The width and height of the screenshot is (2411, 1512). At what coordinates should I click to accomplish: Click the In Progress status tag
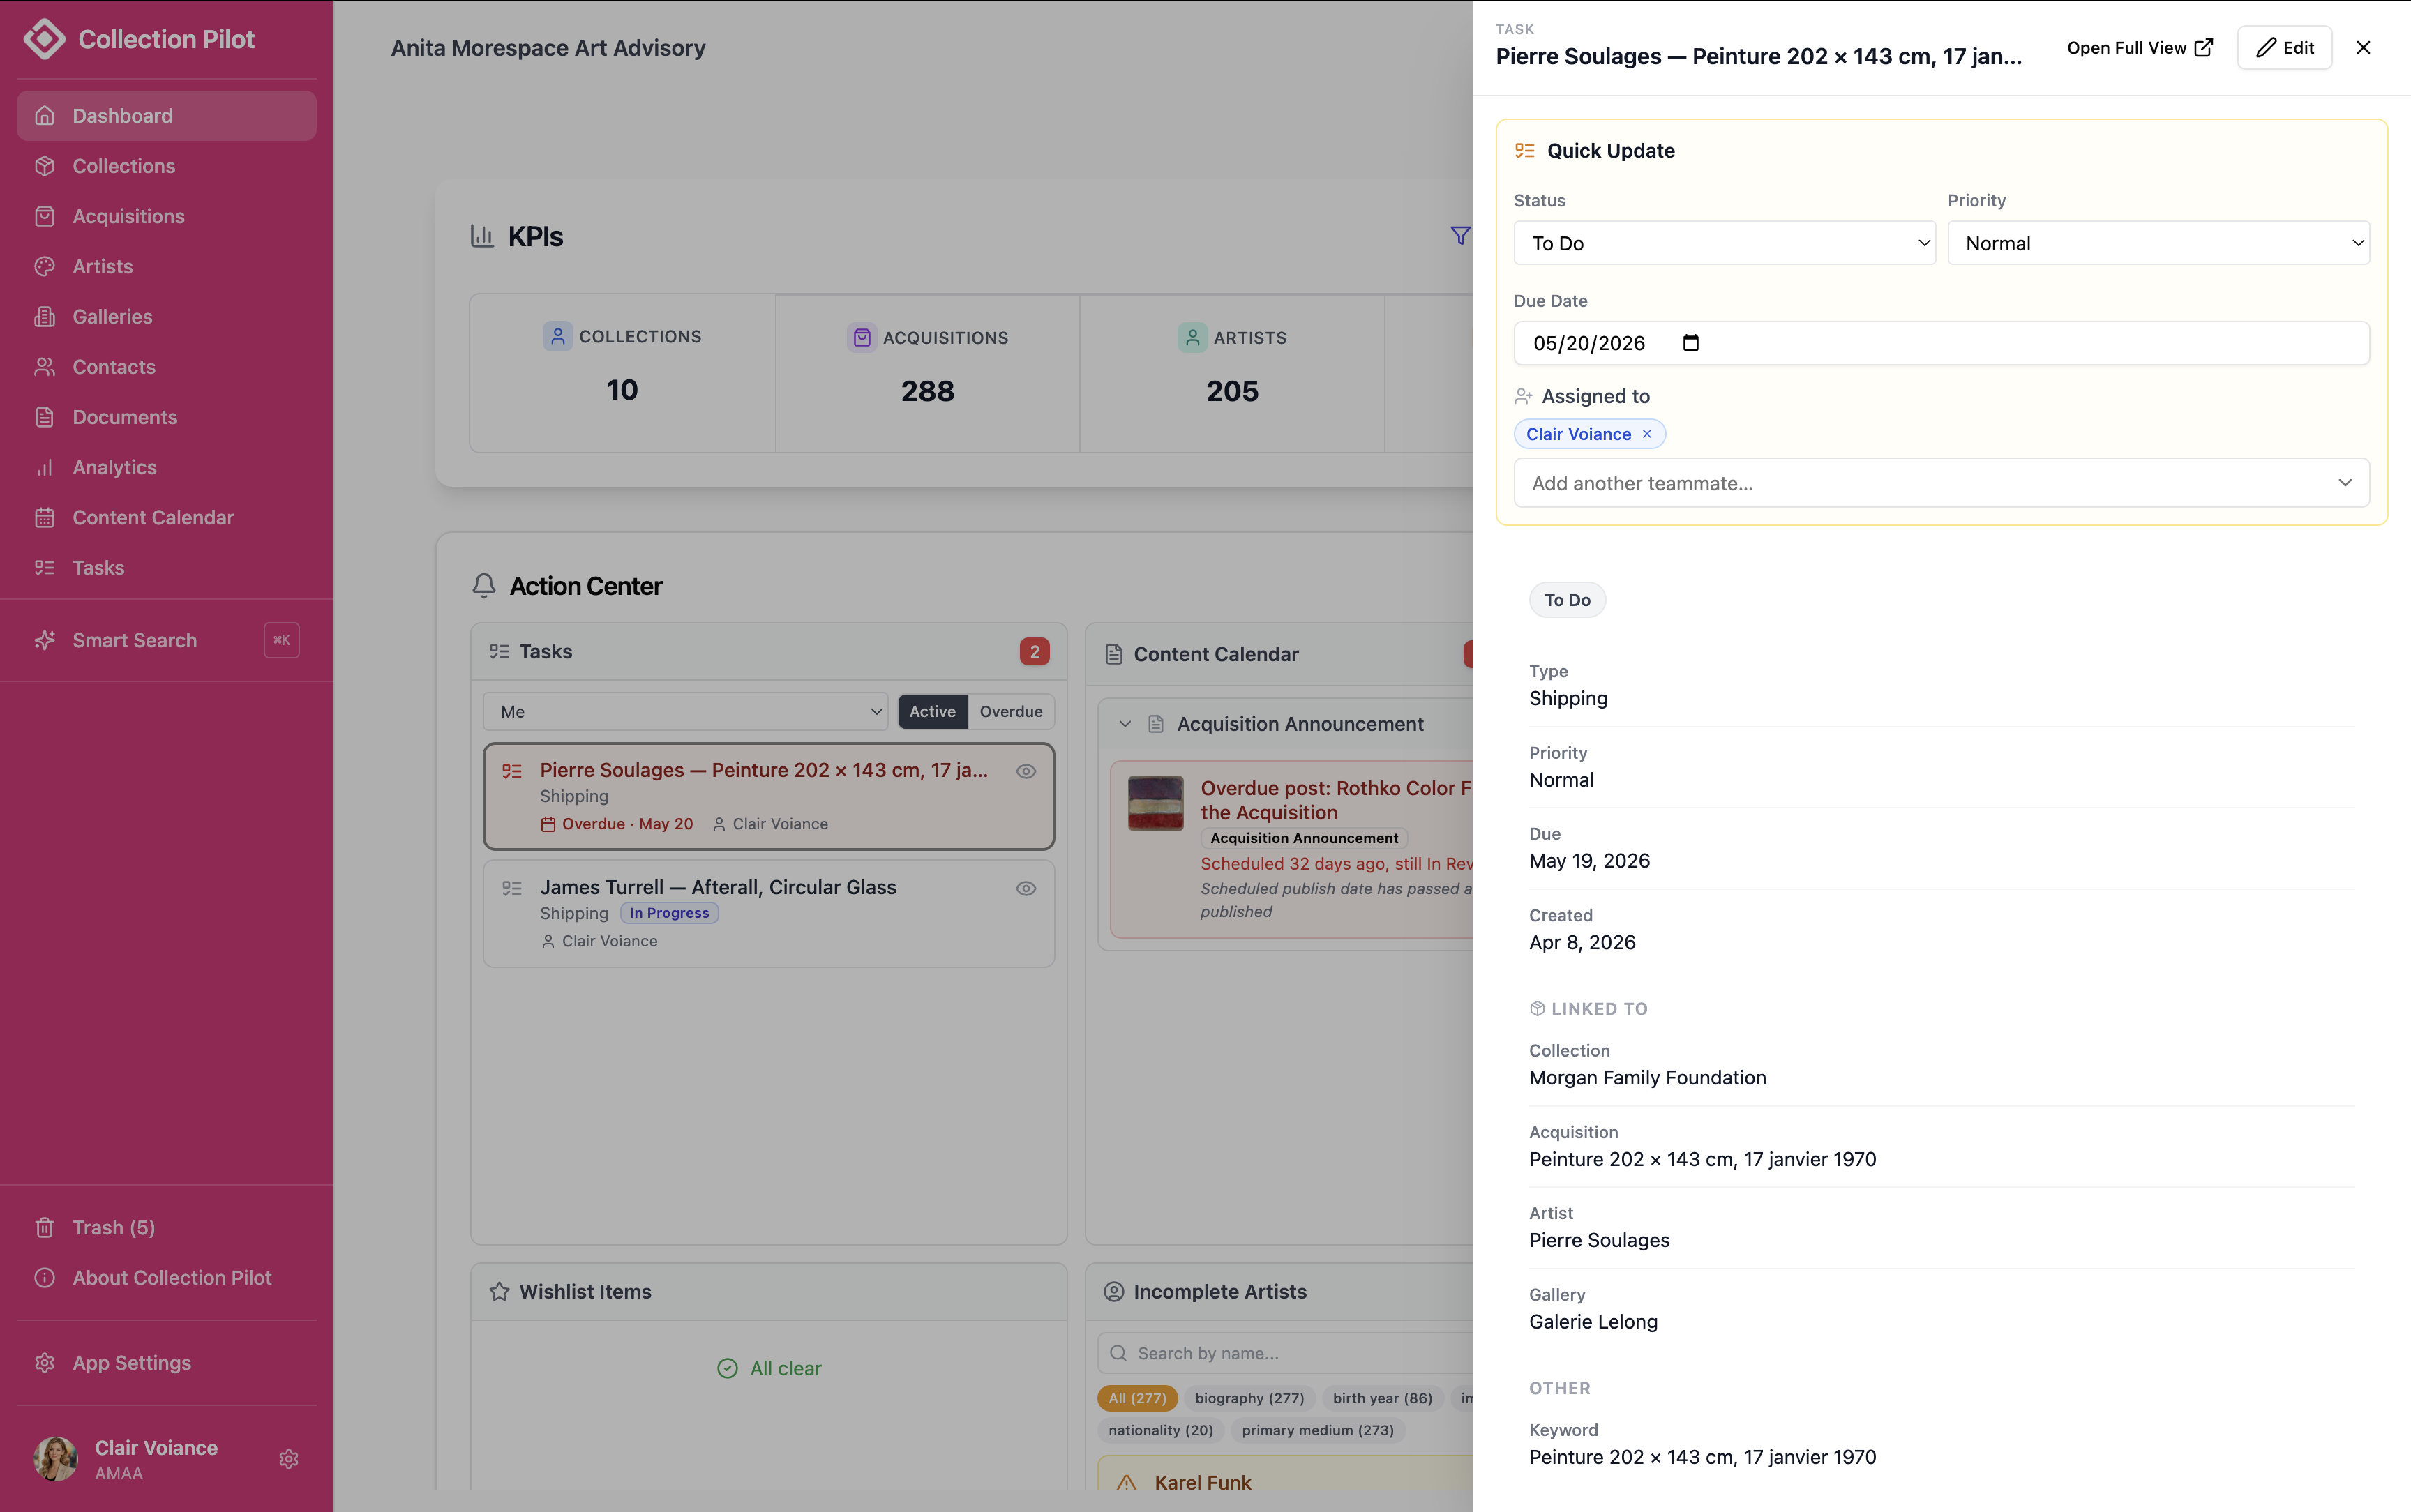point(669,913)
